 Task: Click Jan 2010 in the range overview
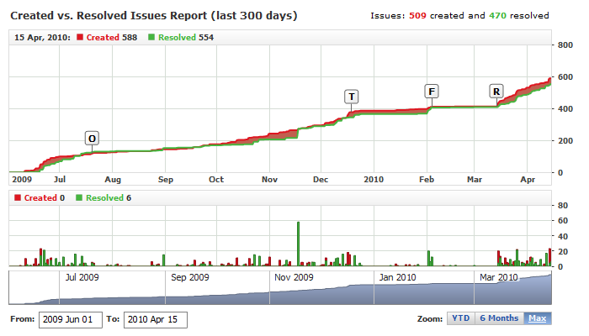pyautogui.click(x=395, y=277)
